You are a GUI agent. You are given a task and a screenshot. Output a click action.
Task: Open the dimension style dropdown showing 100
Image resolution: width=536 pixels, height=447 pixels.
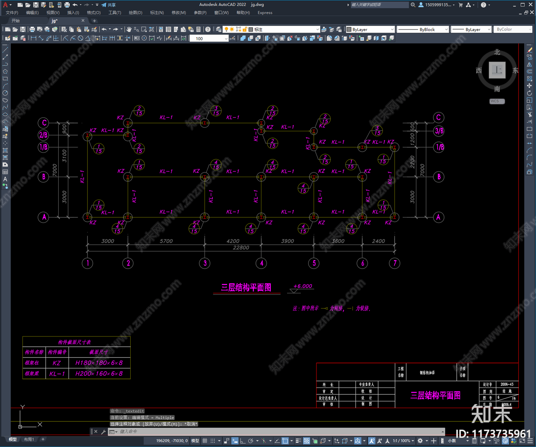coord(209,38)
